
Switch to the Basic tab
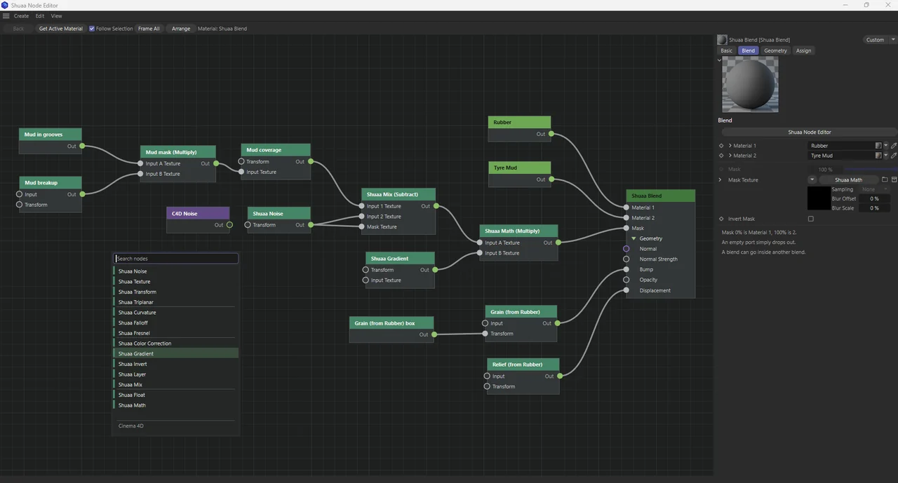point(727,50)
